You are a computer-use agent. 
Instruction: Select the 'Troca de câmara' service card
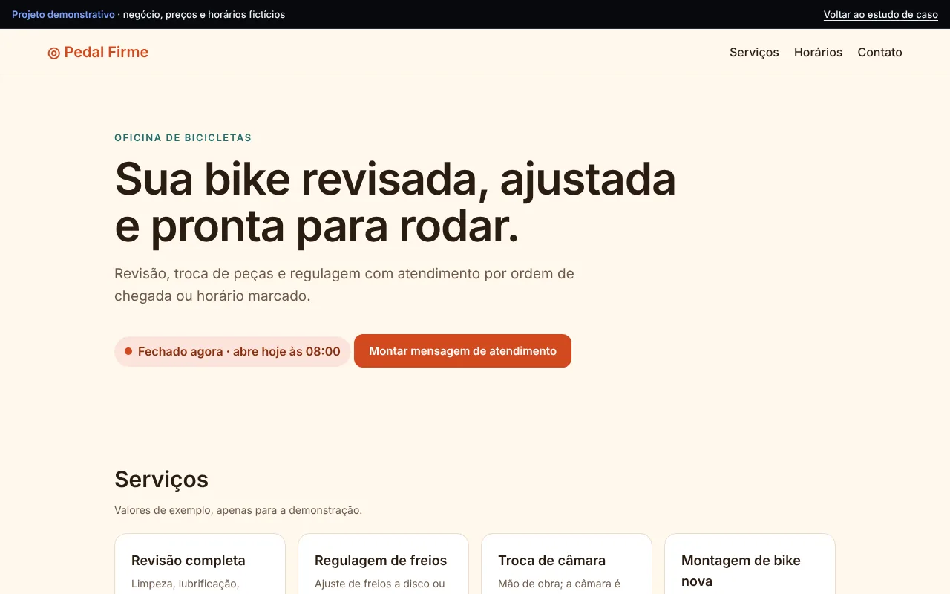[566, 564]
